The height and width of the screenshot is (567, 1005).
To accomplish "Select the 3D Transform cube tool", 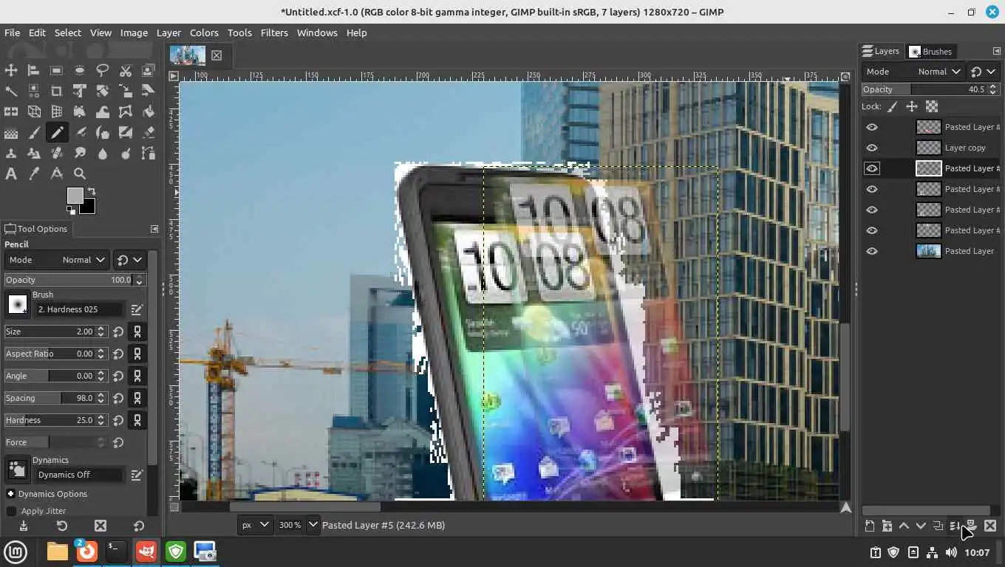I will (33, 111).
